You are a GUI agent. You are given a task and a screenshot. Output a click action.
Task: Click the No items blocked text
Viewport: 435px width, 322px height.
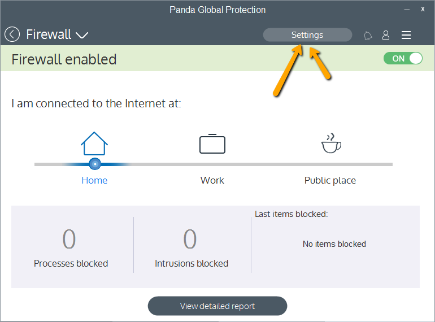click(x=334, y=244)
